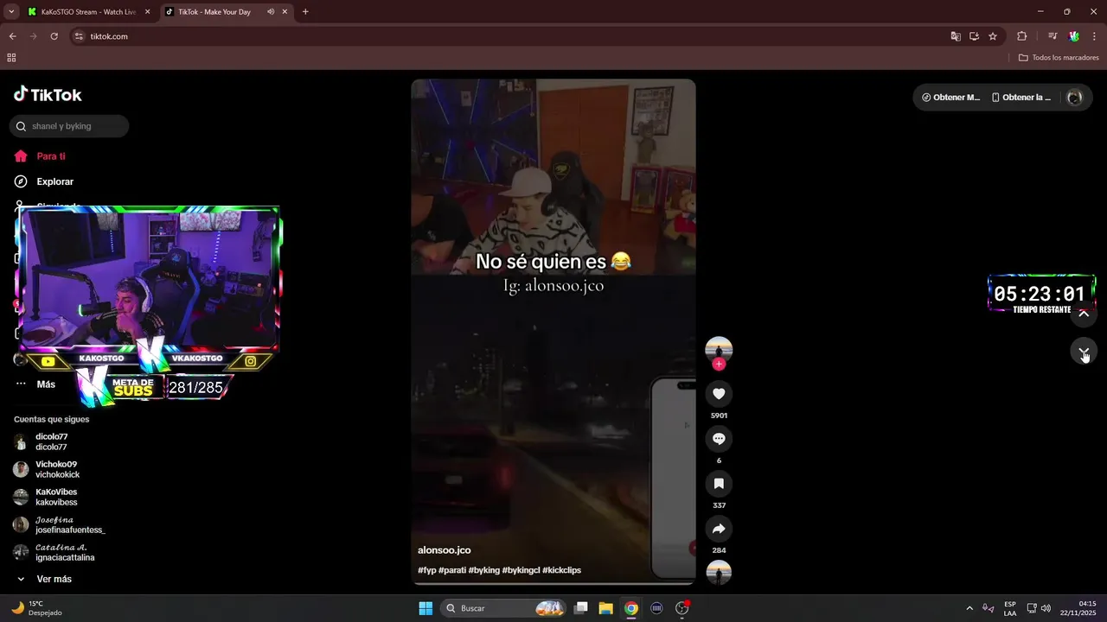Share the video using the arrow icon
Image resolution: width=1107 pixels, height=622 pixels.
719,529
